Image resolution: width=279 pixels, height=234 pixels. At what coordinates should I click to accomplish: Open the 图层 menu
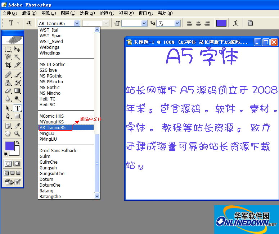pyautogui.click(x=68, y=13)
